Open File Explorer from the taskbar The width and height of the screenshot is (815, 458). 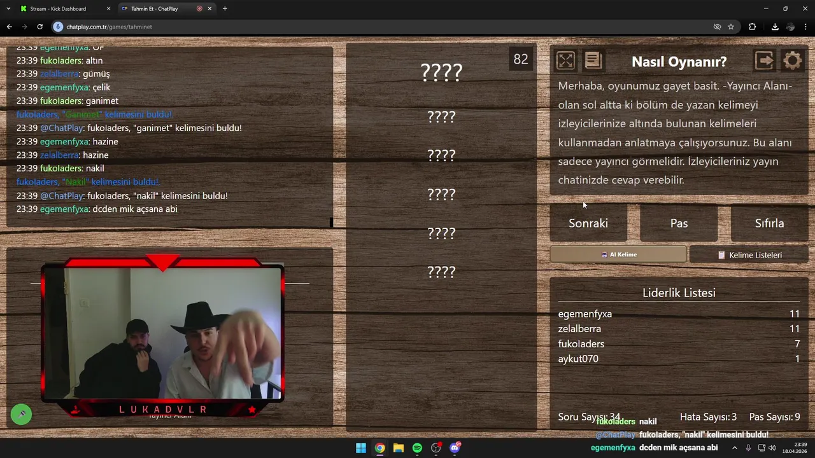pyautogui.click(x=399, y=448)
